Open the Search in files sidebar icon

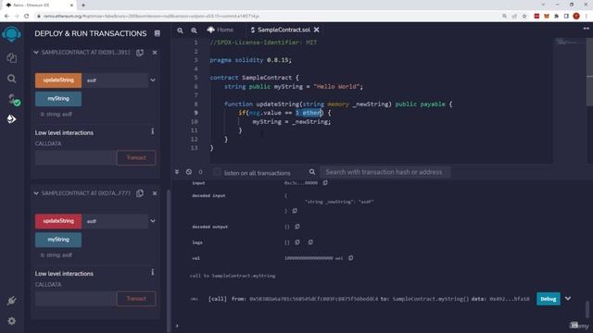tap(11, 79)
